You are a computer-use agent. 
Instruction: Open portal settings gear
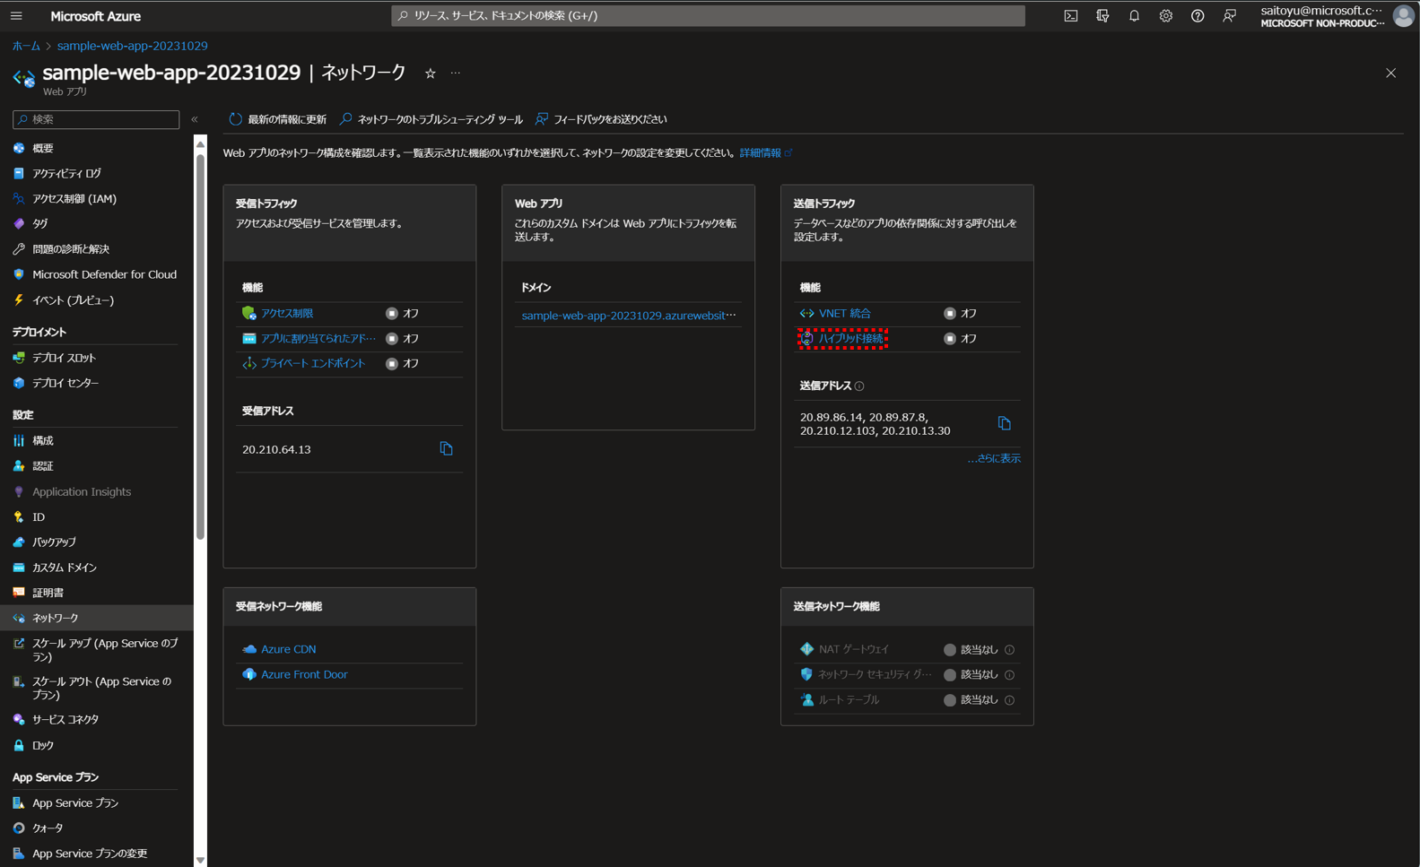(x=1165, y=15)
